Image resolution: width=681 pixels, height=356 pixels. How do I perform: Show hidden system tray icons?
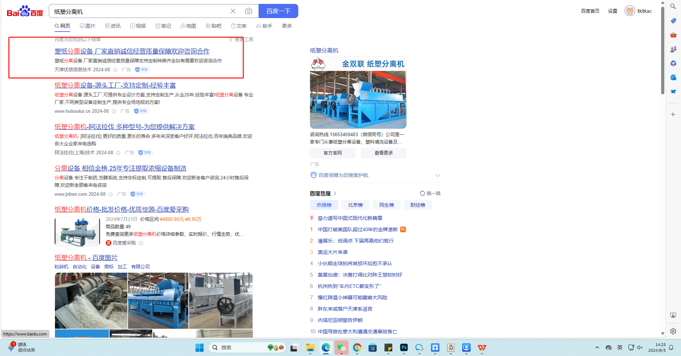[597, 347]
